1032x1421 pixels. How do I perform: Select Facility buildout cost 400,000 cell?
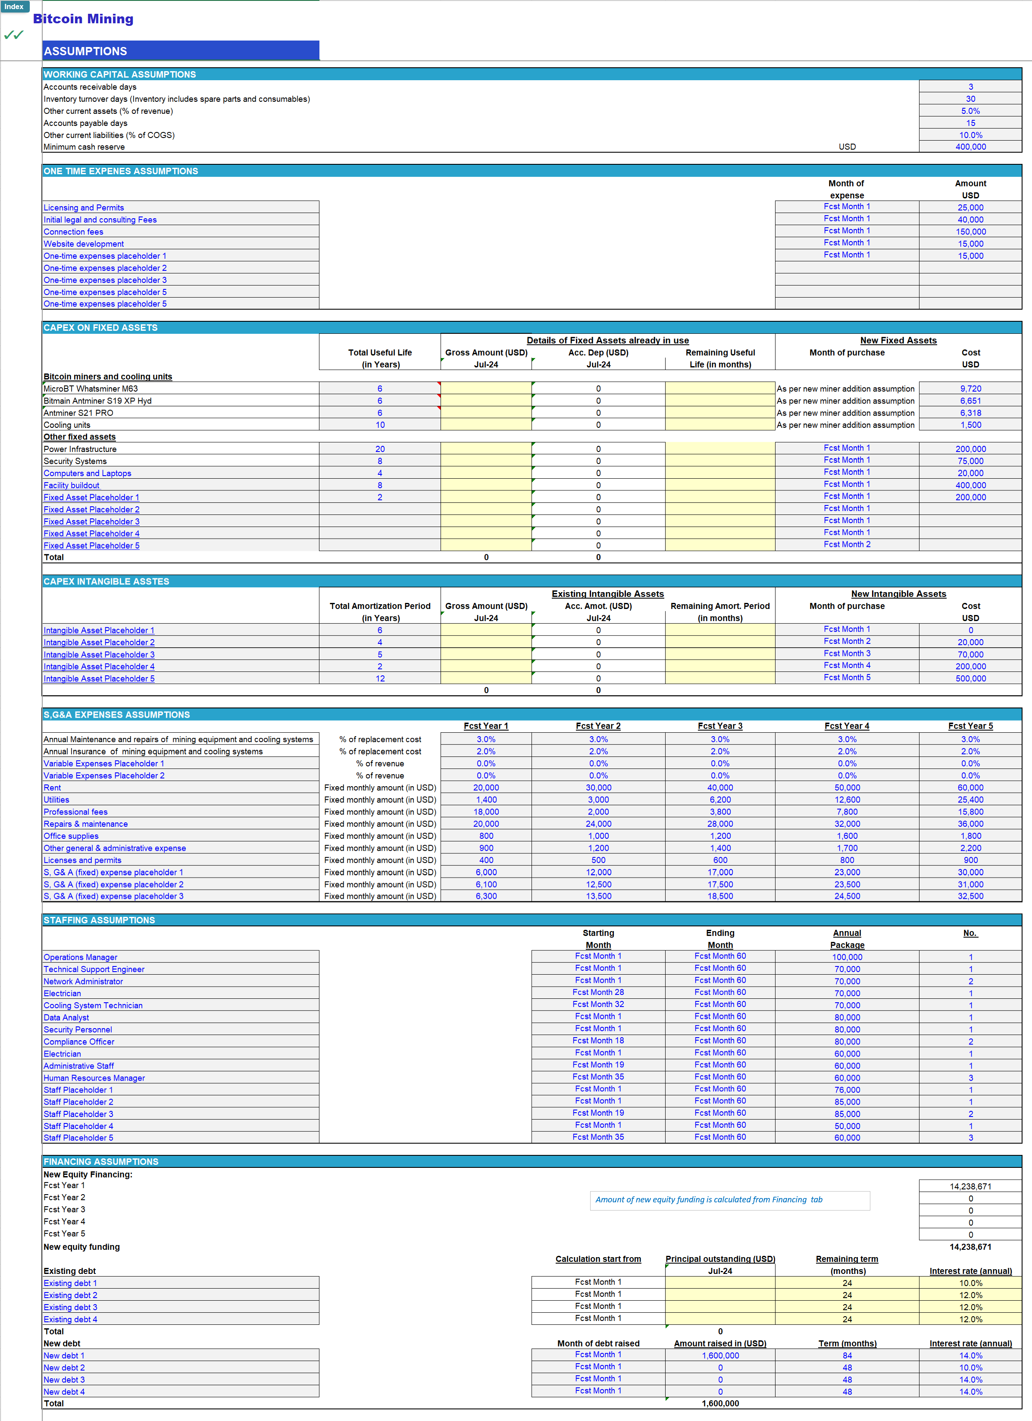(970, 485)
